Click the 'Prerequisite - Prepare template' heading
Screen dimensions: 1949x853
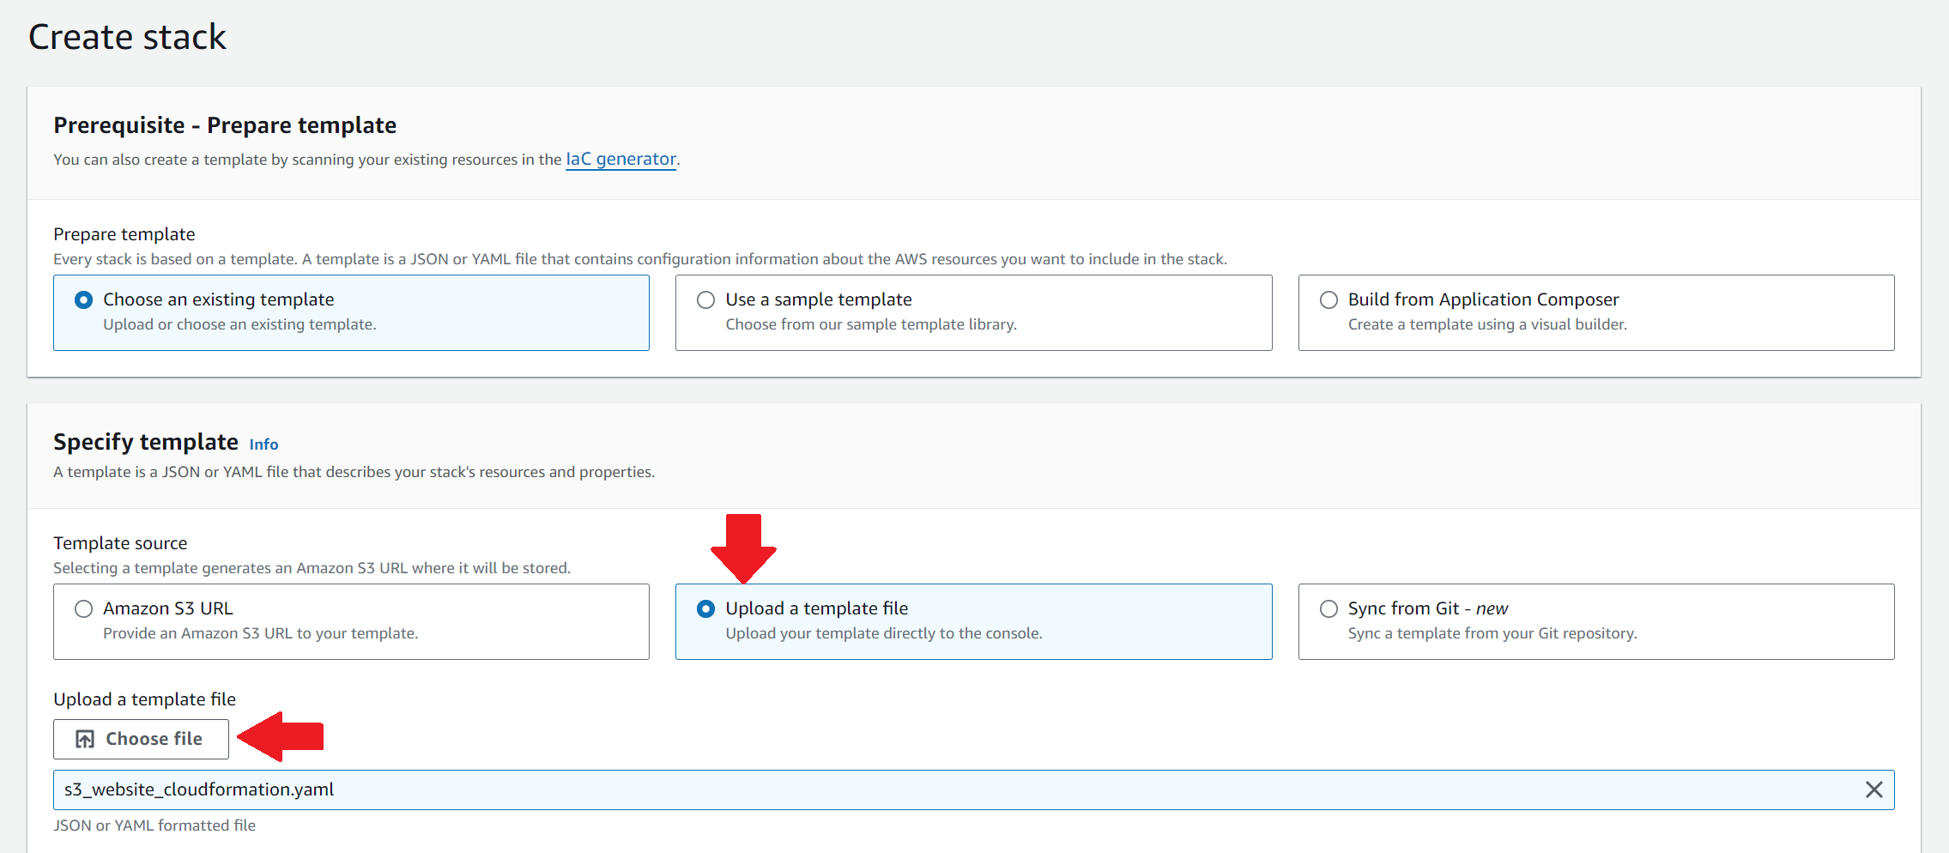[225, 125]
